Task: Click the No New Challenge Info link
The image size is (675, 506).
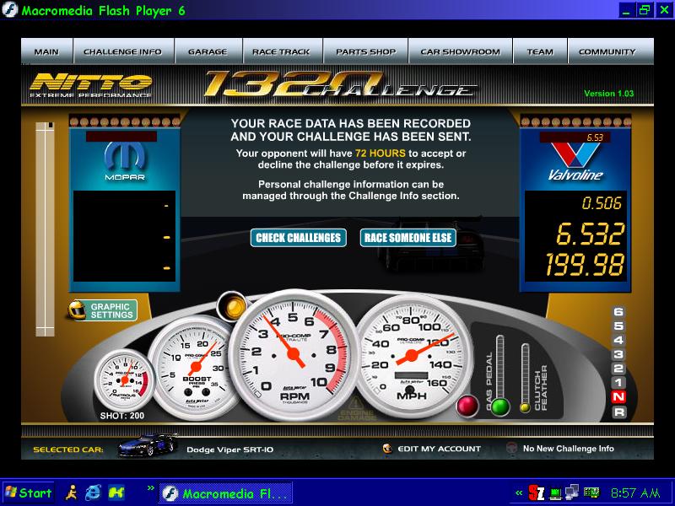Action: pos(568,449)
